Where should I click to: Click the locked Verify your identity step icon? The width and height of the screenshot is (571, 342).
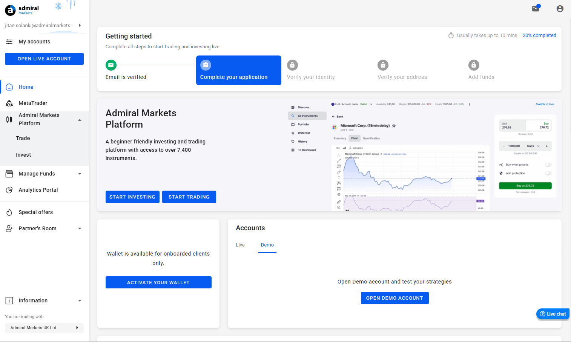click(292, 65)
